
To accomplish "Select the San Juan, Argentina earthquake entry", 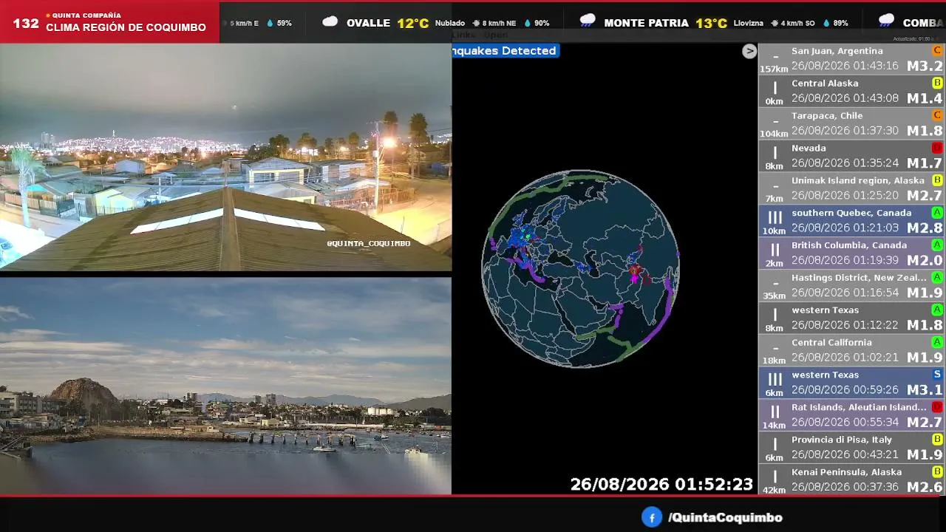I will (x=851, y=59).
